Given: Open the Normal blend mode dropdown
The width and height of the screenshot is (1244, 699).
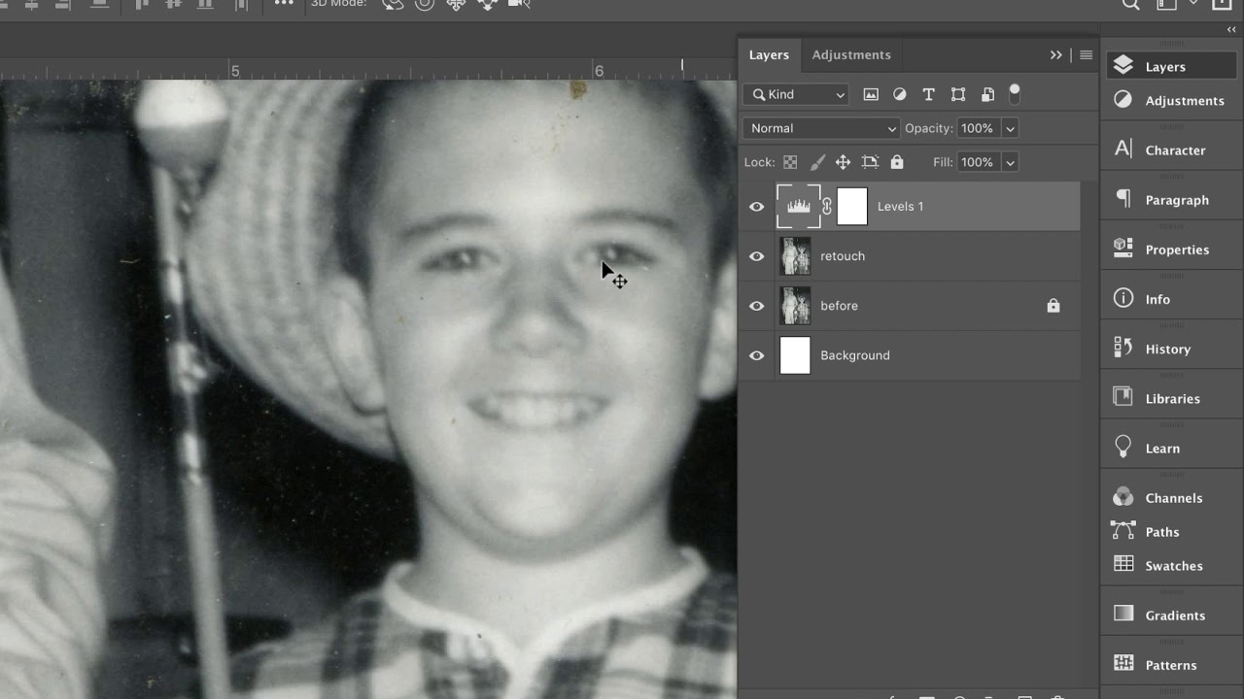Looking at the screenshot, I should click(821, 128).
